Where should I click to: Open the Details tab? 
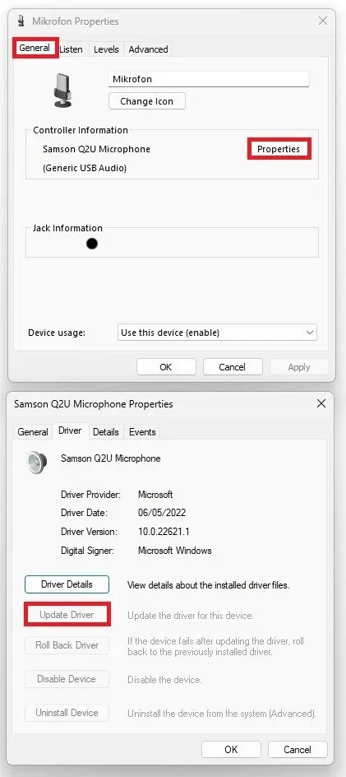[106, 431]
